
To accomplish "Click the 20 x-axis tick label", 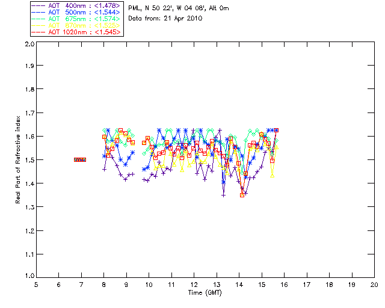I will point(374,285).
